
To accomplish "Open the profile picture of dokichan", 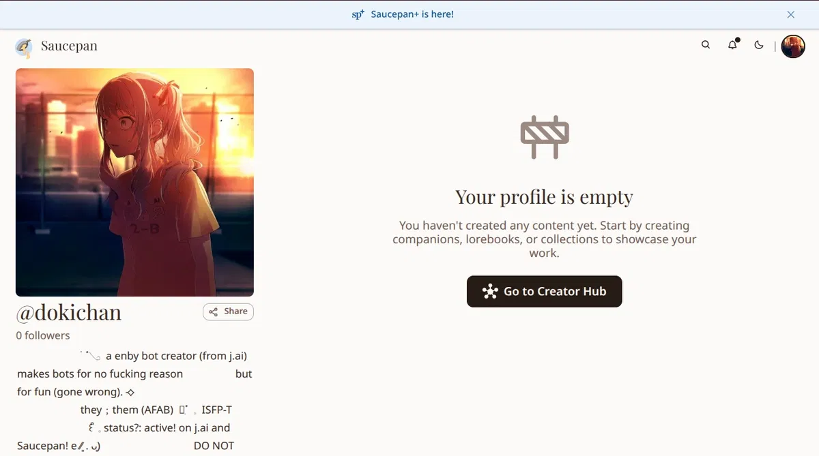I will pos(134,182).
